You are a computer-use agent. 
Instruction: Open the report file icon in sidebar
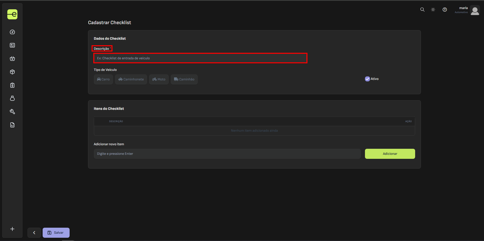12,125
